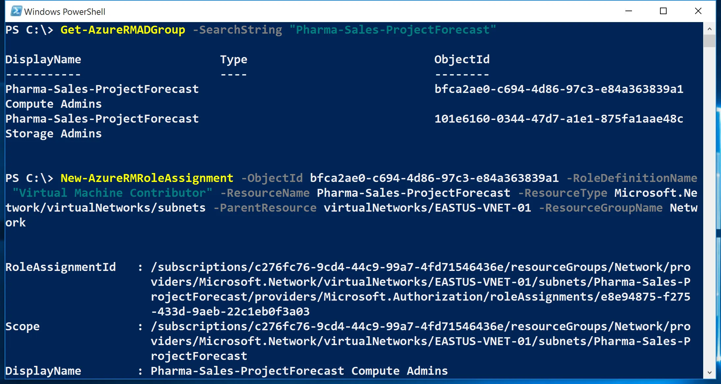Screen dimensions: 721x384
Task: Click the vertical scrollbar thumb
Action: (x=709, y=41)
